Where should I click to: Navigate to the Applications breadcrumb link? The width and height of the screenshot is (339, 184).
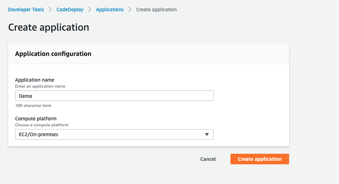point(110,9)
